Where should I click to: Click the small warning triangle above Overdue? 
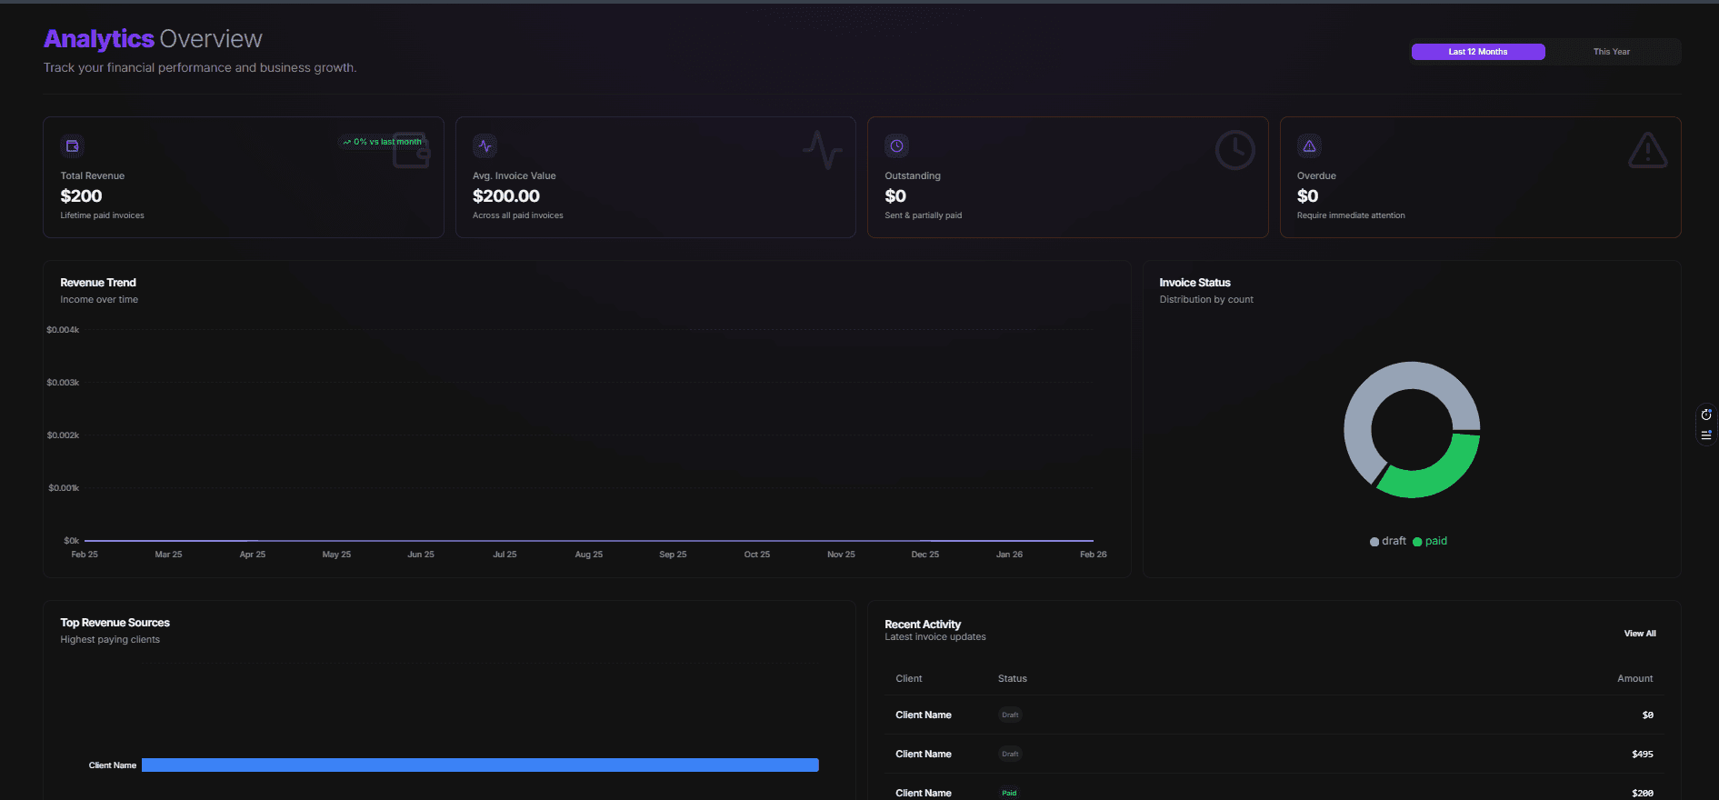point(1309,145)
